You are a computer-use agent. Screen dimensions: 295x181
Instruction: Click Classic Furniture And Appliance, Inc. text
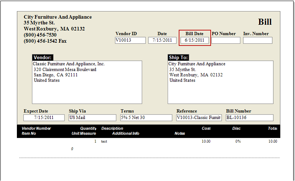click(69, 64)
